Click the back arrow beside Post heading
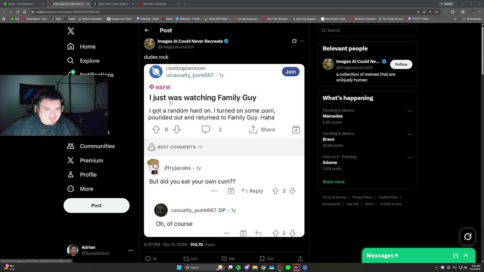Viewport: 484px width, 272px height. (147, 30)
